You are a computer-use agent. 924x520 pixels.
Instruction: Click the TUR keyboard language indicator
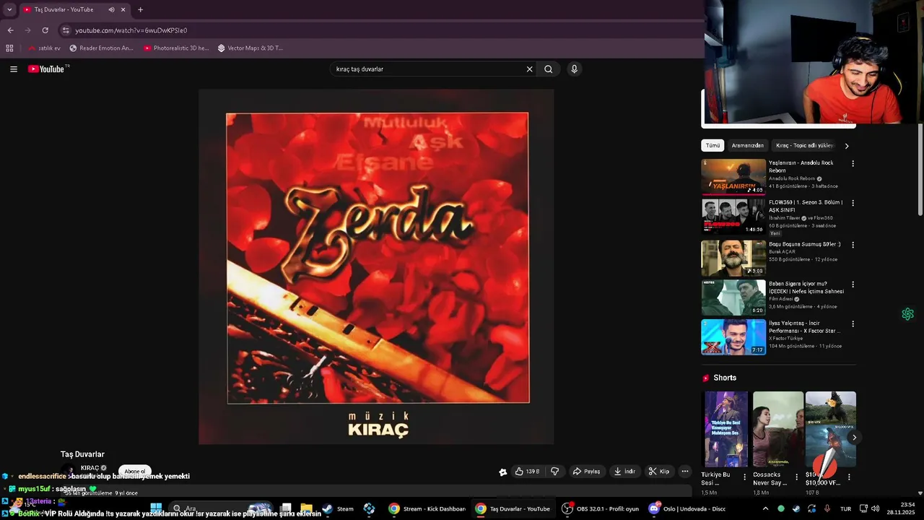(x=845, y=508)
